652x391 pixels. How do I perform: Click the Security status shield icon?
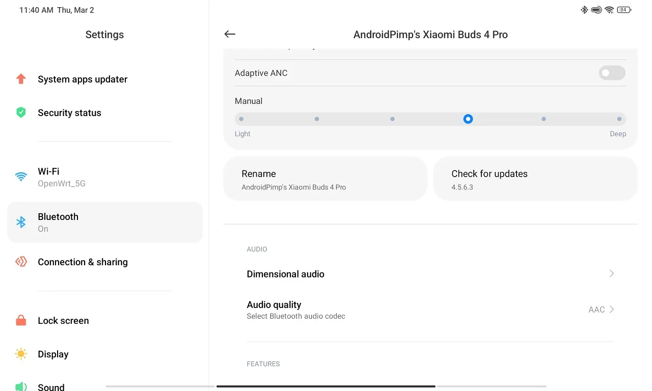pyautogui.click(x=21, y=112)
